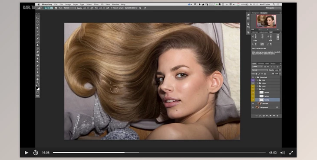Select the Clone Stamp tool
Image resolution: width=317 pixels, height=160 pixels.
coord(38,45)
